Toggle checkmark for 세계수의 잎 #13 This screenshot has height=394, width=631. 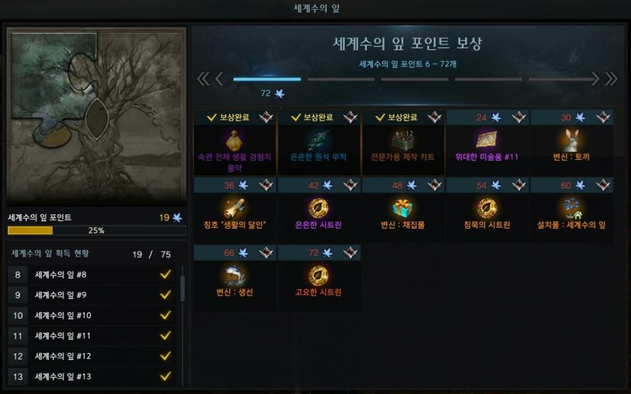tap(165, 376)
